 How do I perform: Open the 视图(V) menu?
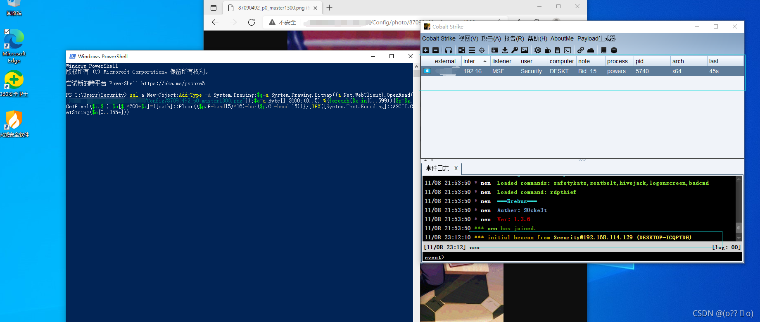coord(468,38)
